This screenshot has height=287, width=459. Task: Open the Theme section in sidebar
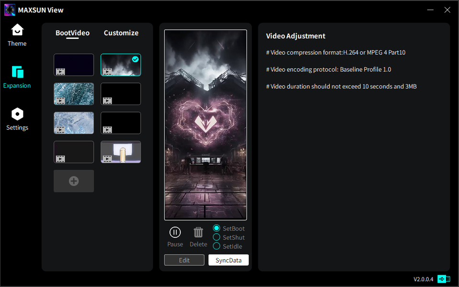tap(17, 35)
